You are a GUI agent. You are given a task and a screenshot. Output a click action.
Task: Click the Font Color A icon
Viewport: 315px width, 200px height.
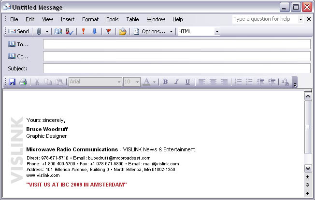point(147,82)
